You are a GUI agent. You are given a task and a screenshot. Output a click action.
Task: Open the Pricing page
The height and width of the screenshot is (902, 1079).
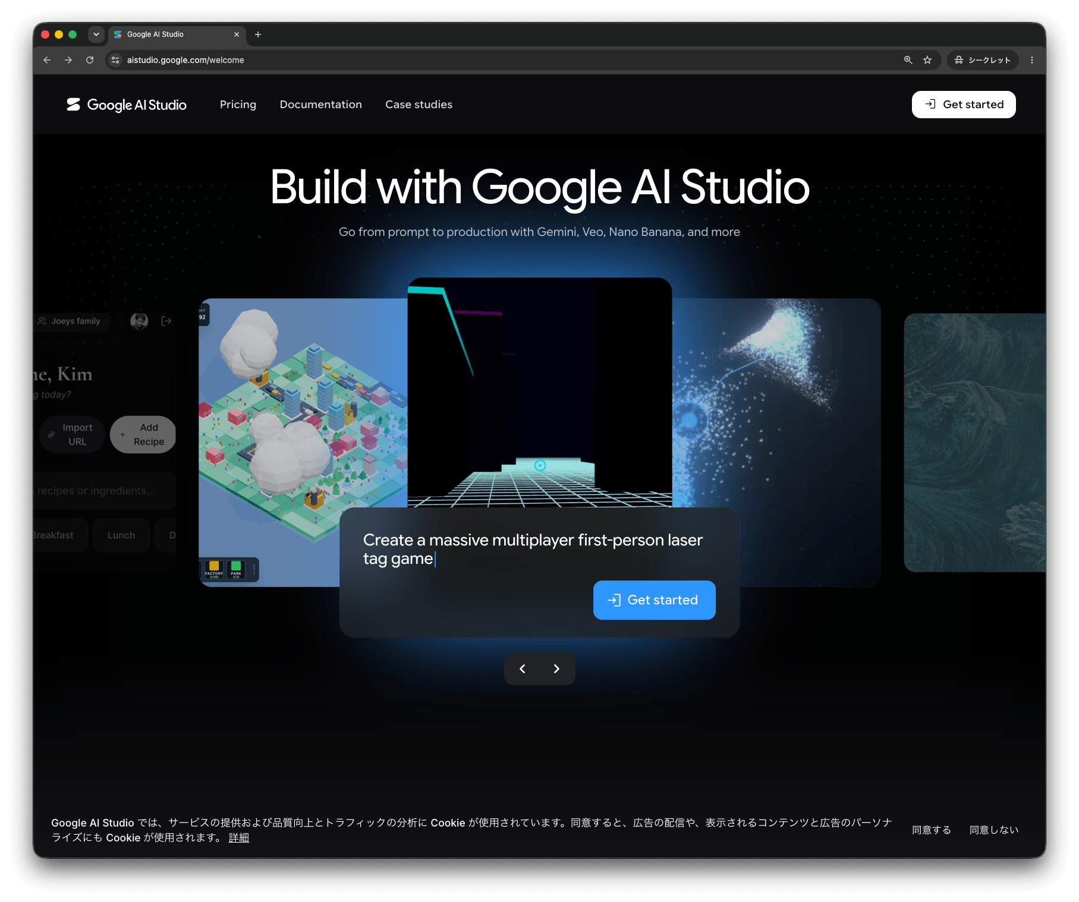pyautogui.click(x=238, y=105)
